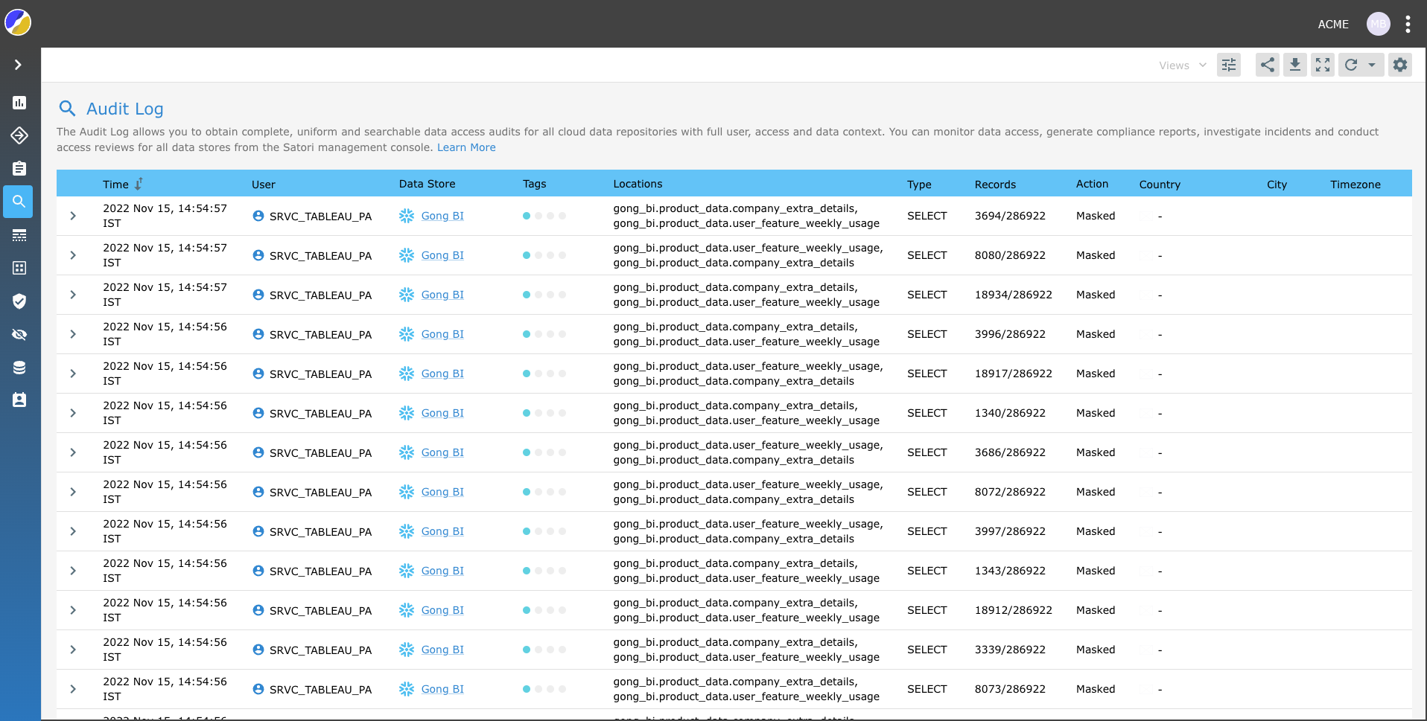The image size is (1427, 721).
Task: Open the refresh interval dropdown arrow
Action: tap(1372, 65)
